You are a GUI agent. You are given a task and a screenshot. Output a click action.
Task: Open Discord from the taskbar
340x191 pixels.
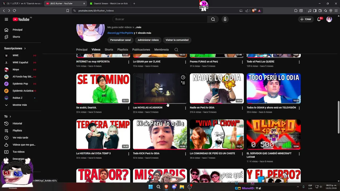[x=174, y=187]
